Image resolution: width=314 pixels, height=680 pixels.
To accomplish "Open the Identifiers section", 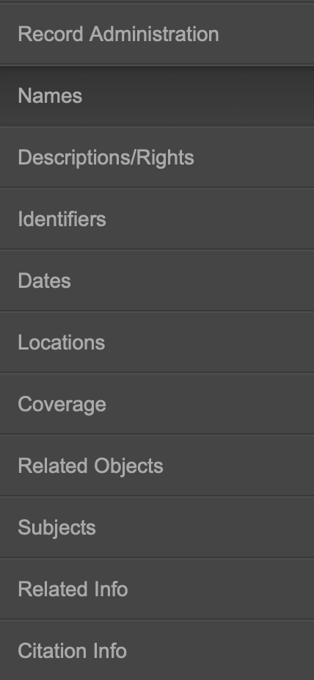I will tap(157, 219).
